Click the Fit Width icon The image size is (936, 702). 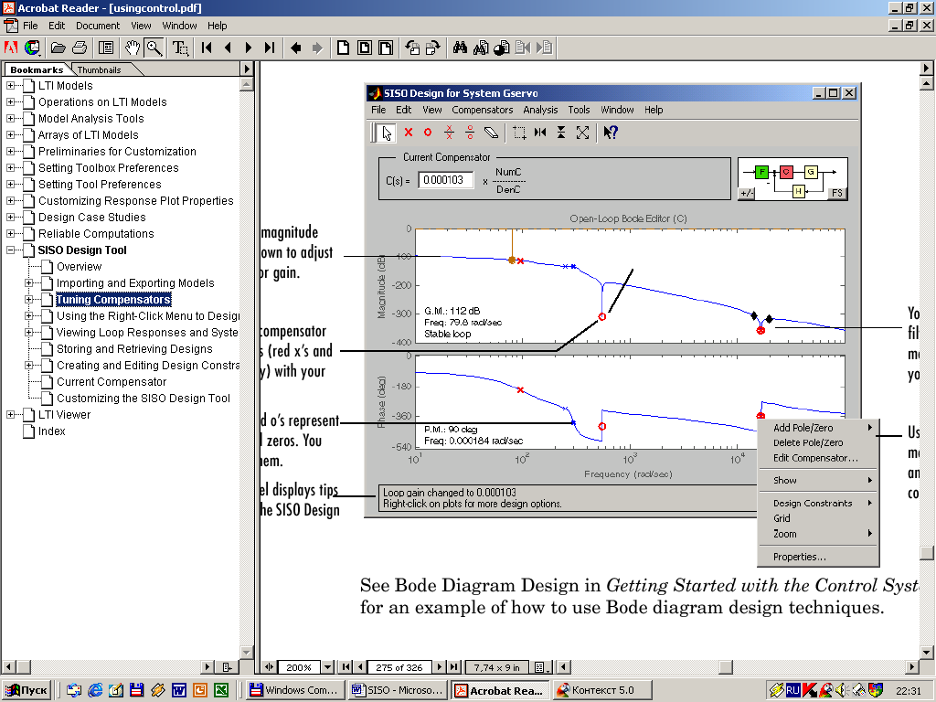(x=386, y=48)
